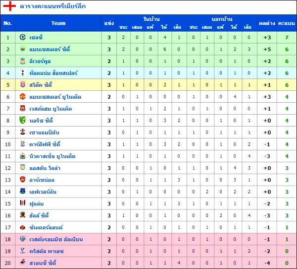Image resolution: width=297 pixels, height=269 pixels.
Task: Click the Swansea City crest icon
Action: point(23,263)
